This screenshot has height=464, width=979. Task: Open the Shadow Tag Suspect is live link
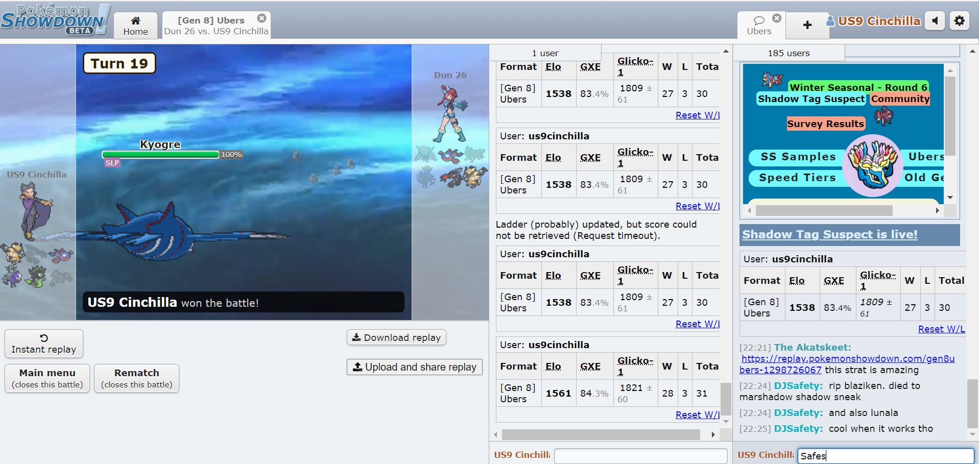point(829,234)
